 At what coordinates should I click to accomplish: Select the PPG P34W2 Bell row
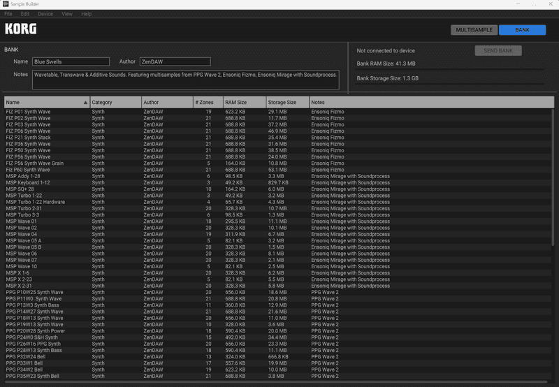(277, 370)
